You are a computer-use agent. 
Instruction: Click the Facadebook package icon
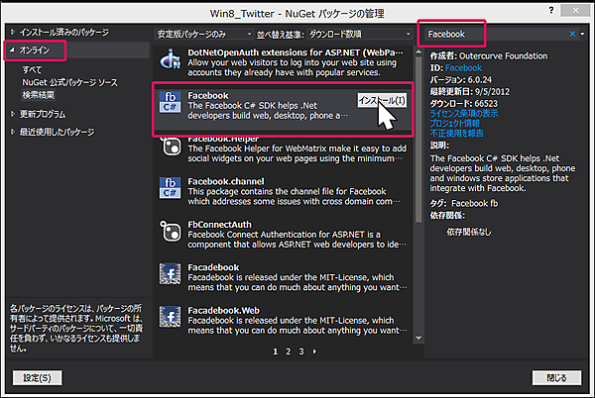(170, 274)
